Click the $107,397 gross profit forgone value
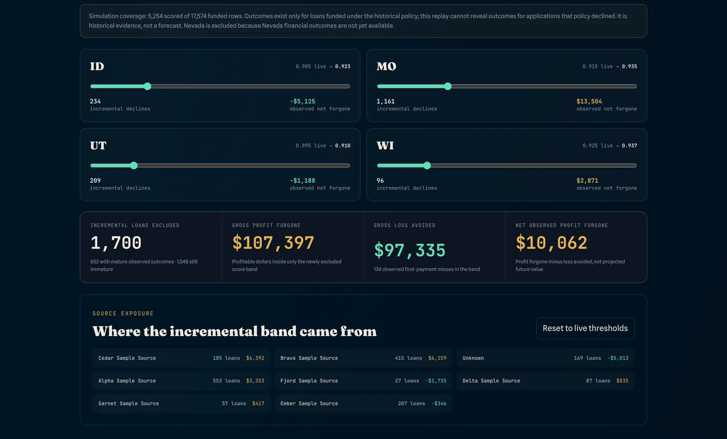The height and width of the screenshot is (439, 727). (x=273, y=243)
